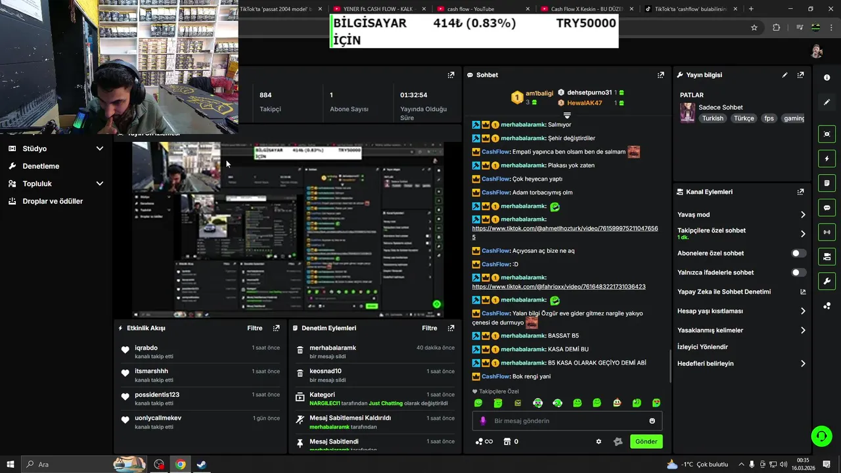Viewport: 841px width, 473px height.
Task: Open Filtre in Etkinlik Akışı panel
Action: coord(254,328)
